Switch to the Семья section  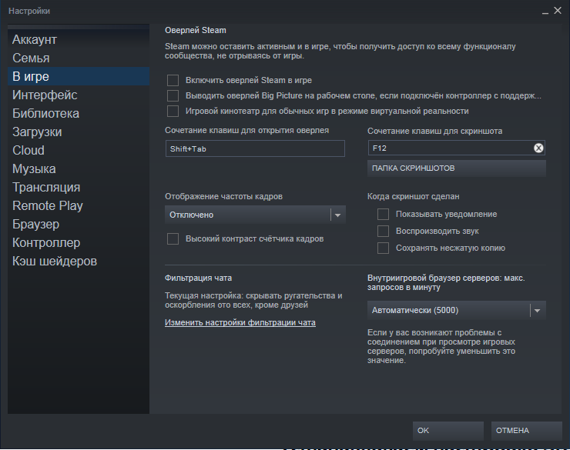78,58
